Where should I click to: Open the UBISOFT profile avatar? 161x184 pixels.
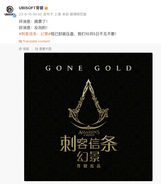(x=10, y=11)
